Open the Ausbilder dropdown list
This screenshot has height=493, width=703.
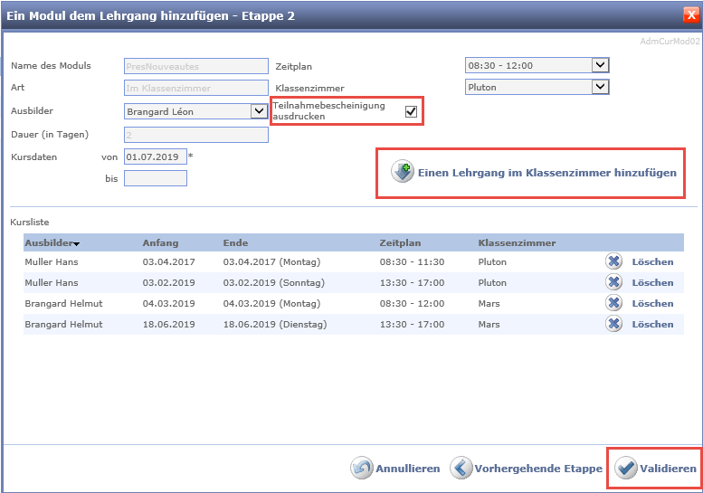258,111
